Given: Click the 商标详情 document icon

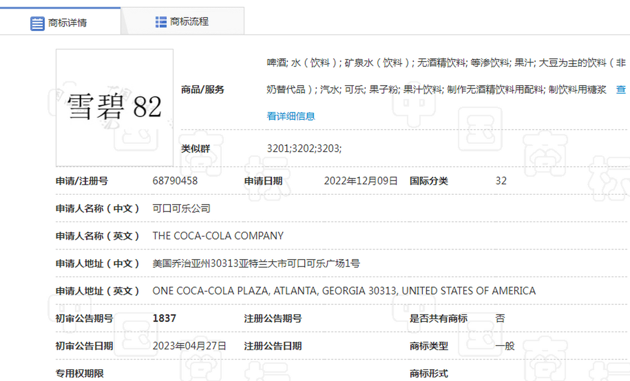Looking at the screenshot, I should (x=37, y=23).
